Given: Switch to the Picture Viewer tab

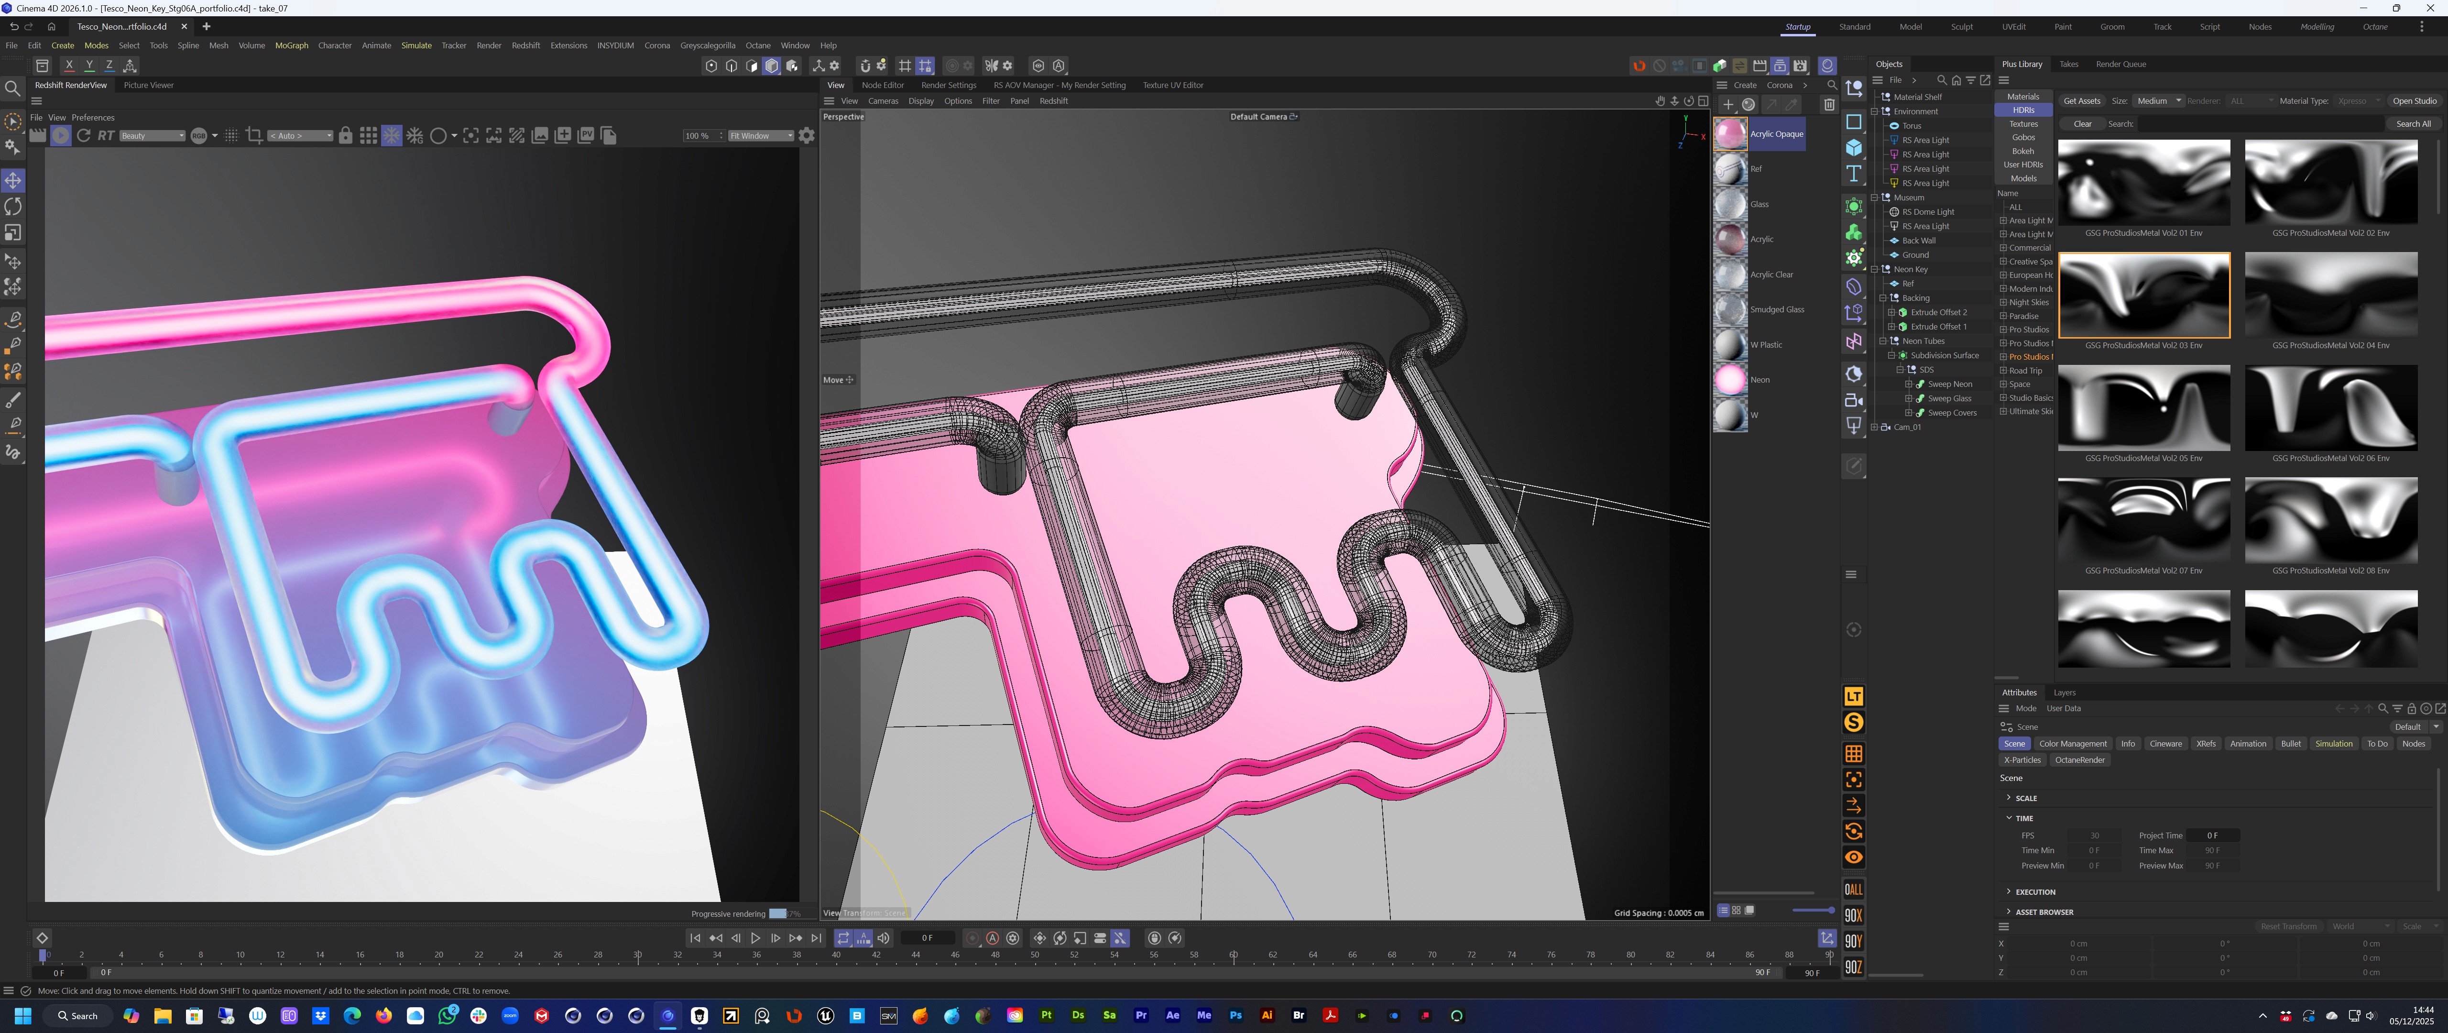Looking at the screenshot, I should click(x=148, y=86).
